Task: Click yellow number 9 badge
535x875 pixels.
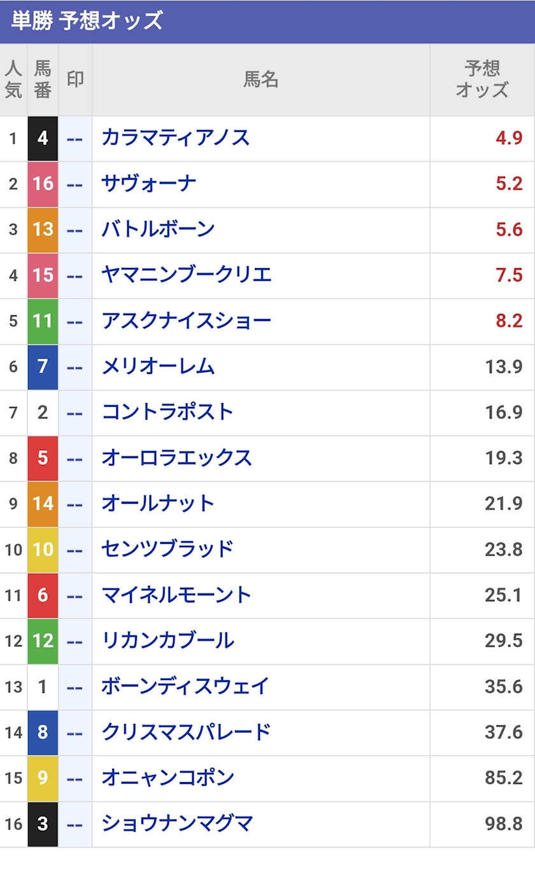Action: pos(43,779)
